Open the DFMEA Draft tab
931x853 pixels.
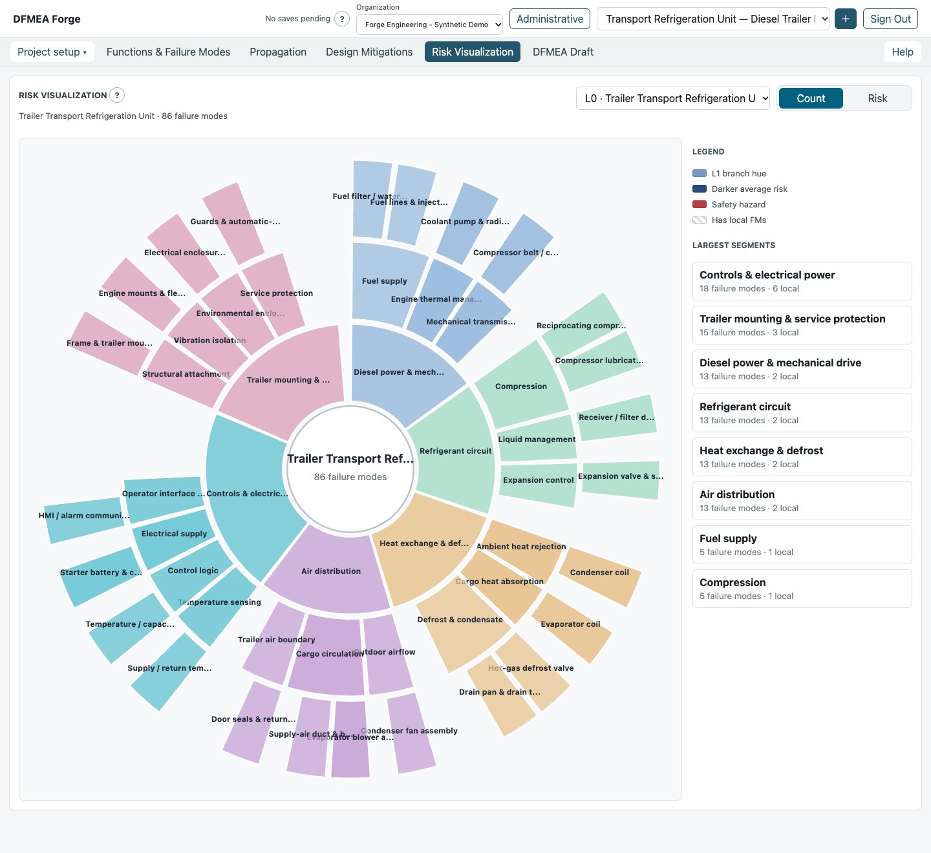[x=563, y=52]
